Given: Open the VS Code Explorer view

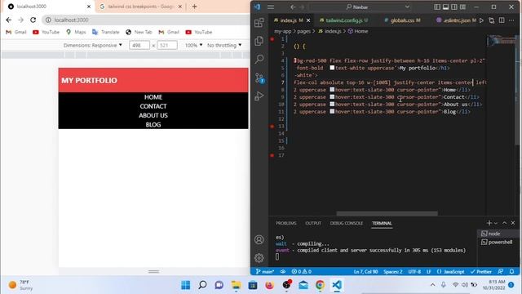Looking at the screenshot, I should (259, 41).
